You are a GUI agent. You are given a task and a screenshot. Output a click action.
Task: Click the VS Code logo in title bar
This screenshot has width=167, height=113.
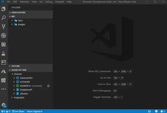point(2,2)
